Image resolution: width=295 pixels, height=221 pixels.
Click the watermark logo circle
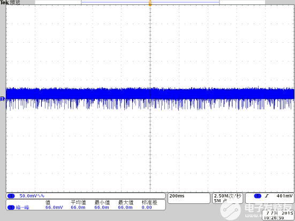[231, 209]
